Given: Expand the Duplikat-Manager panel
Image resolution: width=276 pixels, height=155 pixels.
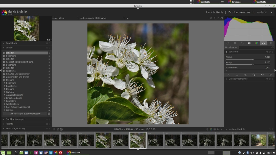Looking at the screenshot, I should (15, 119).
